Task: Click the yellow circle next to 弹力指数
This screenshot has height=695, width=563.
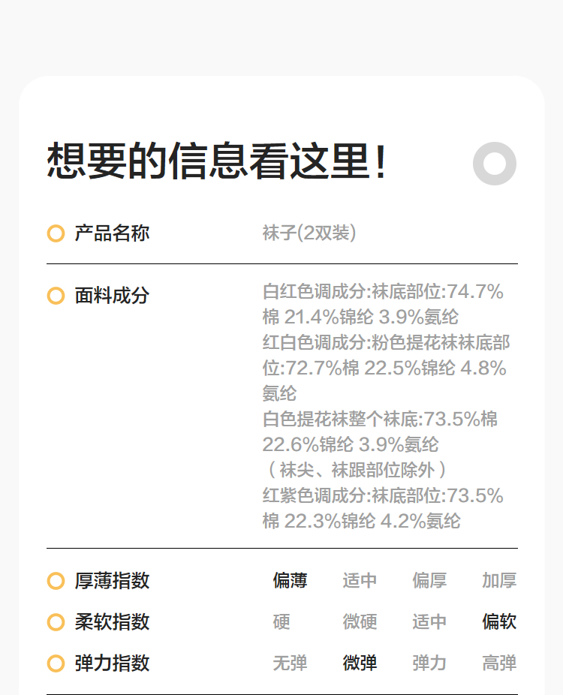Action: coord(56,663)
